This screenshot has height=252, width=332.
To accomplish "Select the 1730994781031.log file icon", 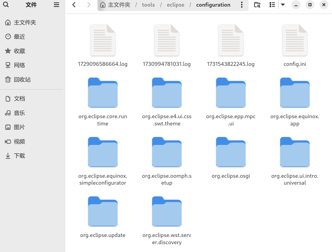I will click(x=167, y=40).
